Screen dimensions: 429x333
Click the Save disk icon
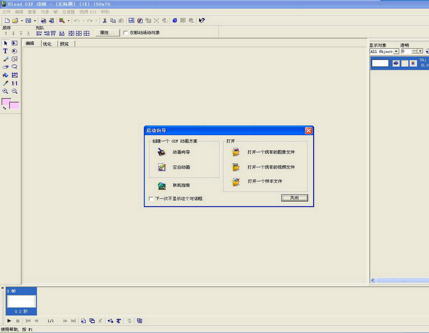click(28, 20)
